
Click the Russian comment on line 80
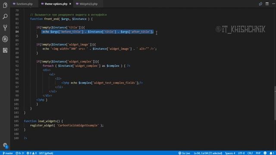[68, 15]
